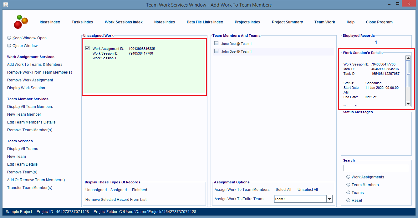This screenshot has width=418, height=218.
Task: Click New Team link
Action: (17, 157)
